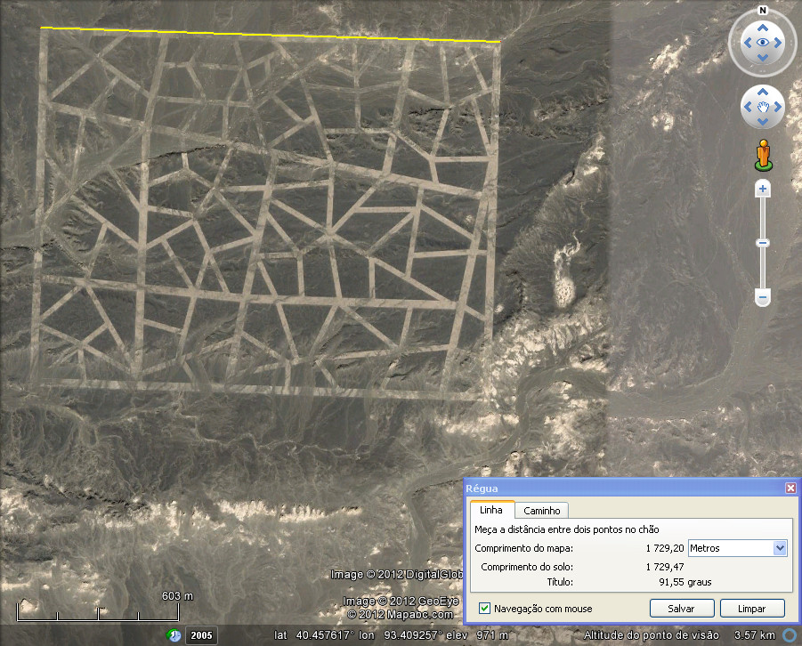Screen dimensions: 802x646
Task: Click the historical imagery clock icon
Action: 176,634
